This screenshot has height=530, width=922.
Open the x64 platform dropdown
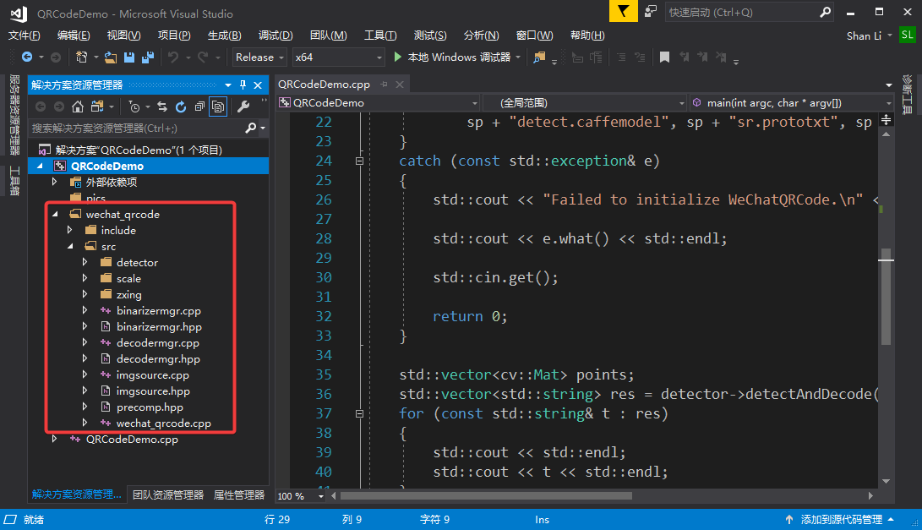coord(338,57)
